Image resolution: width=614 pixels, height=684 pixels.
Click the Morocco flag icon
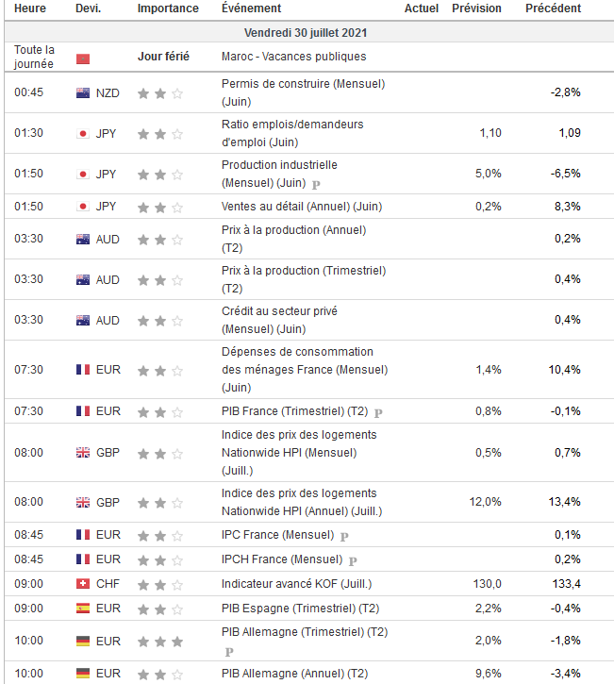(83, 57)
